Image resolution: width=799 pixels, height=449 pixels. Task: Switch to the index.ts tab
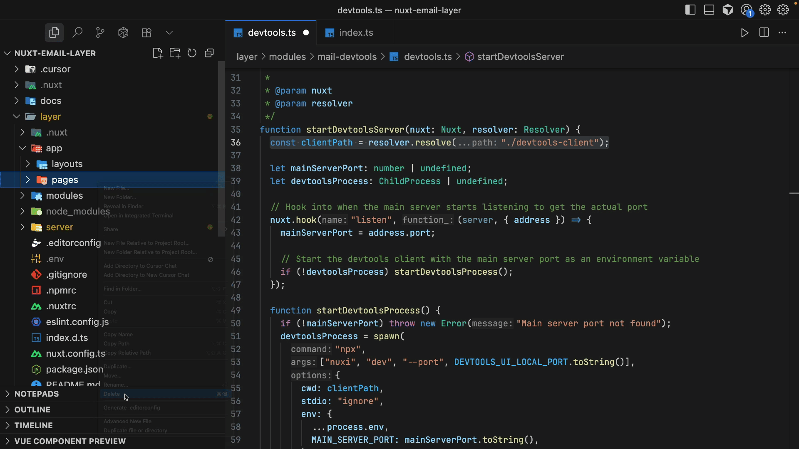[356, 32]
